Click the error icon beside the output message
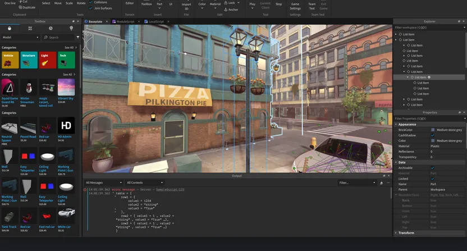The image size is (467, 251). point(85,190)
